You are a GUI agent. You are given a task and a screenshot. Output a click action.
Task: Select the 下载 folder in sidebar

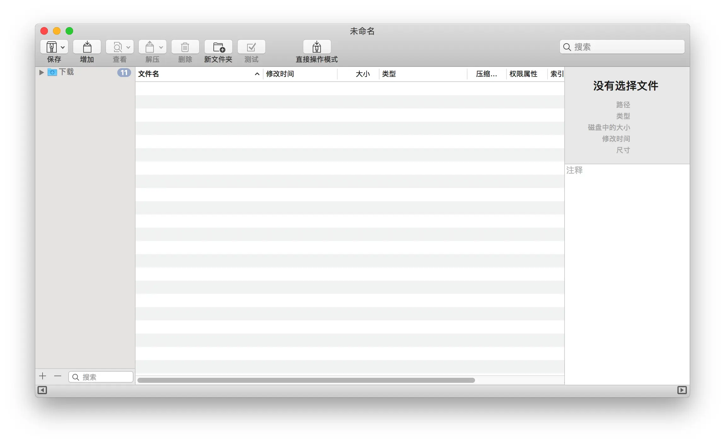(67, 72)
